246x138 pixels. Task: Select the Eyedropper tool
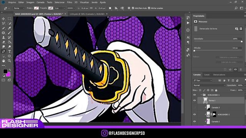[x=9, y=28]
